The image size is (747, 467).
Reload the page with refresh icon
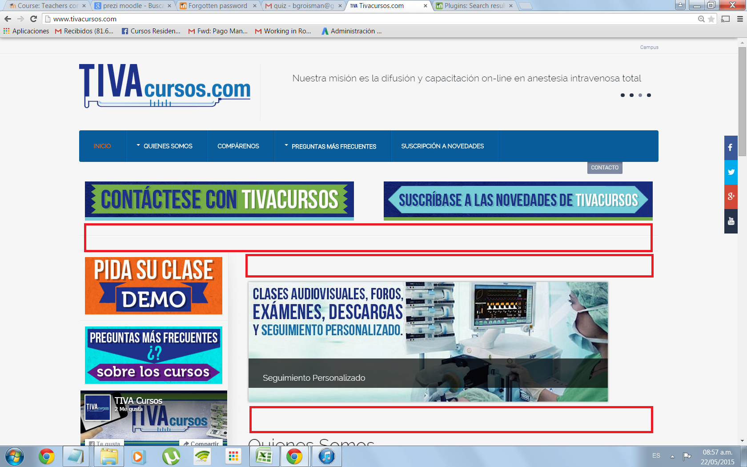tap(33, 19)
